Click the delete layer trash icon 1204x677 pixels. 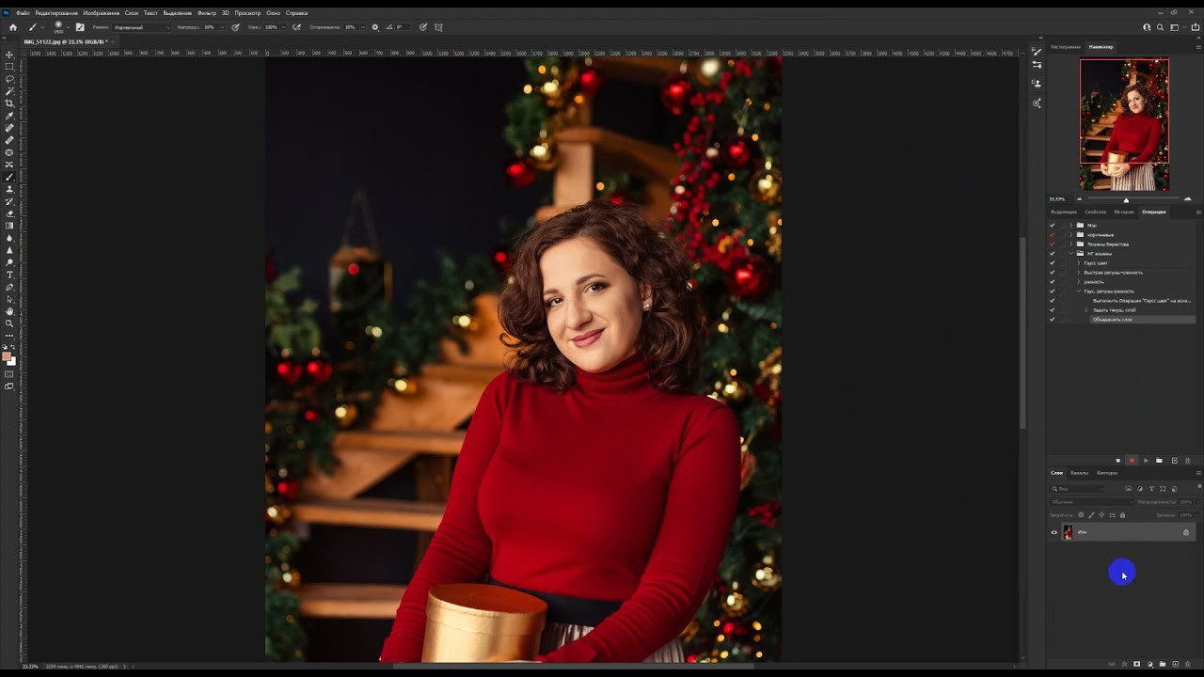click(x=1187, y=664)
